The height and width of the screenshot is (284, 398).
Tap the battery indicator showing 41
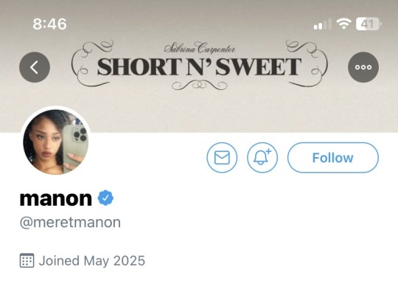(369, 24)
